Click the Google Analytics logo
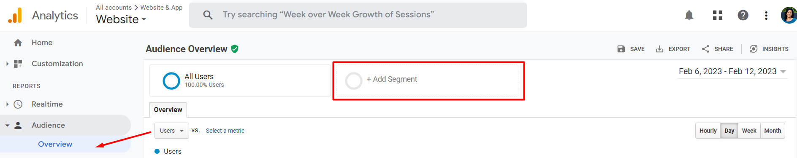Screen dimensions: 797x158 [15, 16]
